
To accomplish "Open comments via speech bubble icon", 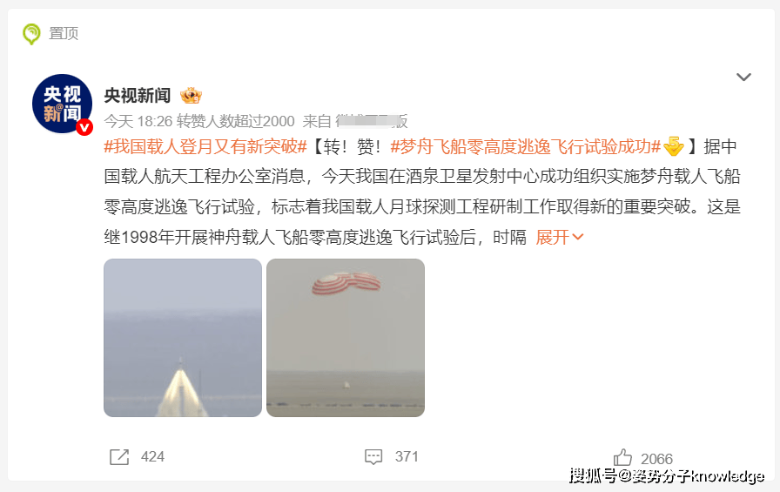I will click(x=373, y=456).
